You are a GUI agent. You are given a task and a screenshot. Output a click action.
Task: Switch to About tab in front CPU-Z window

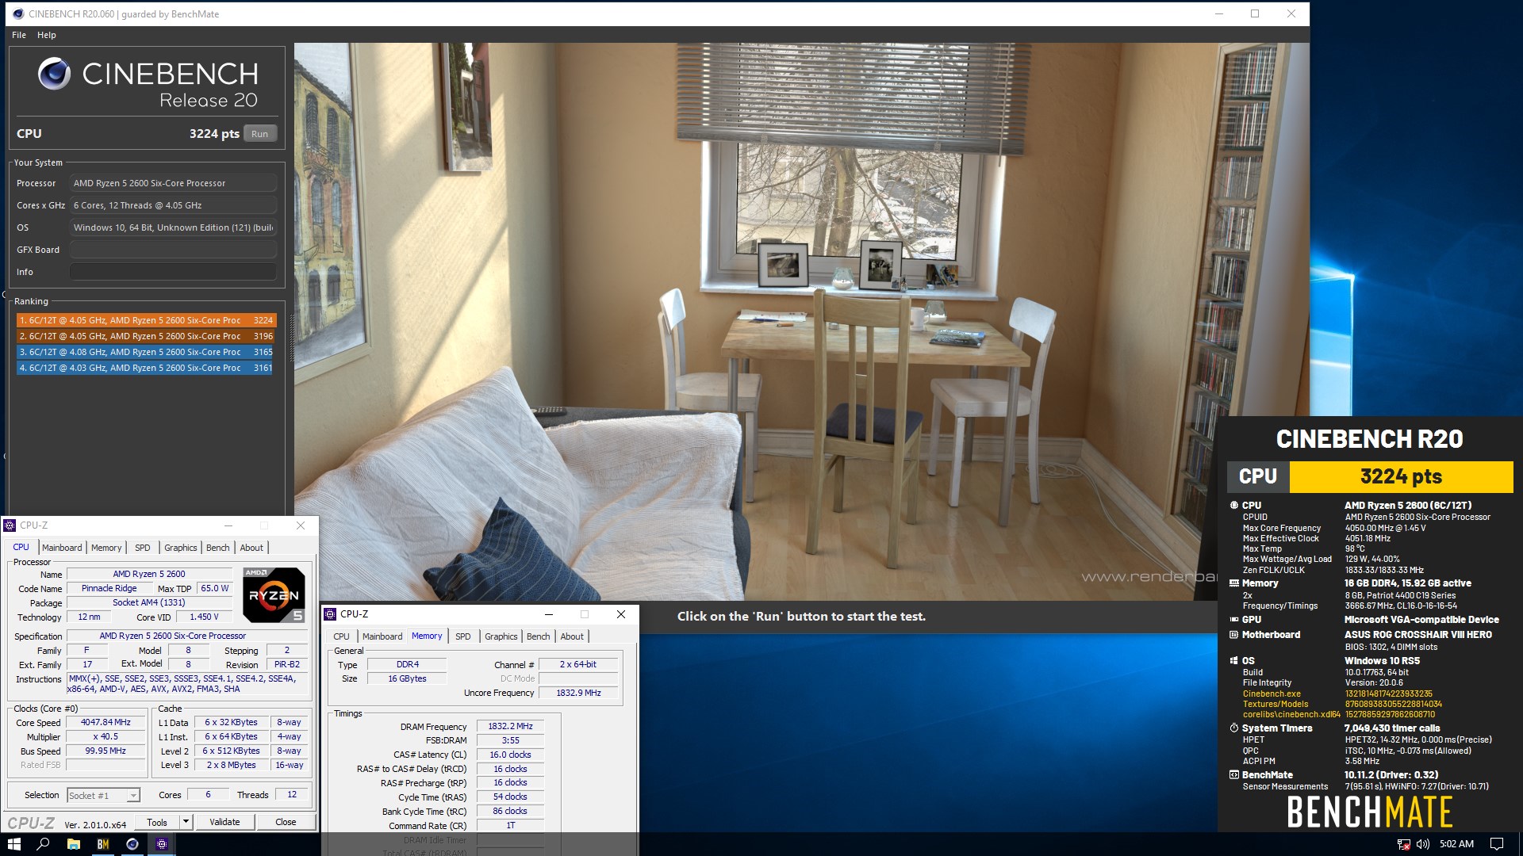(x=572, y=636)
